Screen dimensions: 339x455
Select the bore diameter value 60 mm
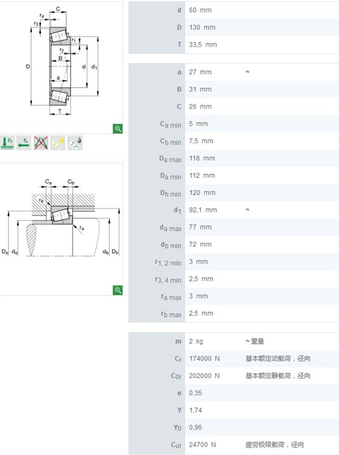pos(200,10)
